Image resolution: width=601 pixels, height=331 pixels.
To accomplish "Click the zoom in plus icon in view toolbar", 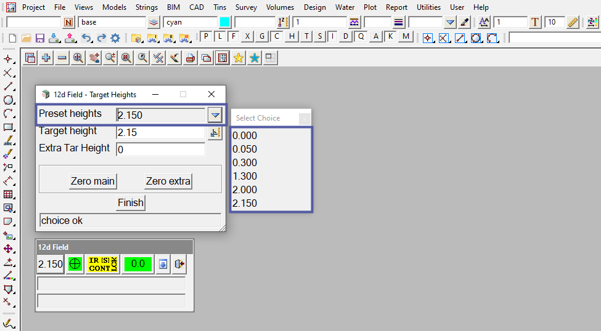I will [46, 58].
